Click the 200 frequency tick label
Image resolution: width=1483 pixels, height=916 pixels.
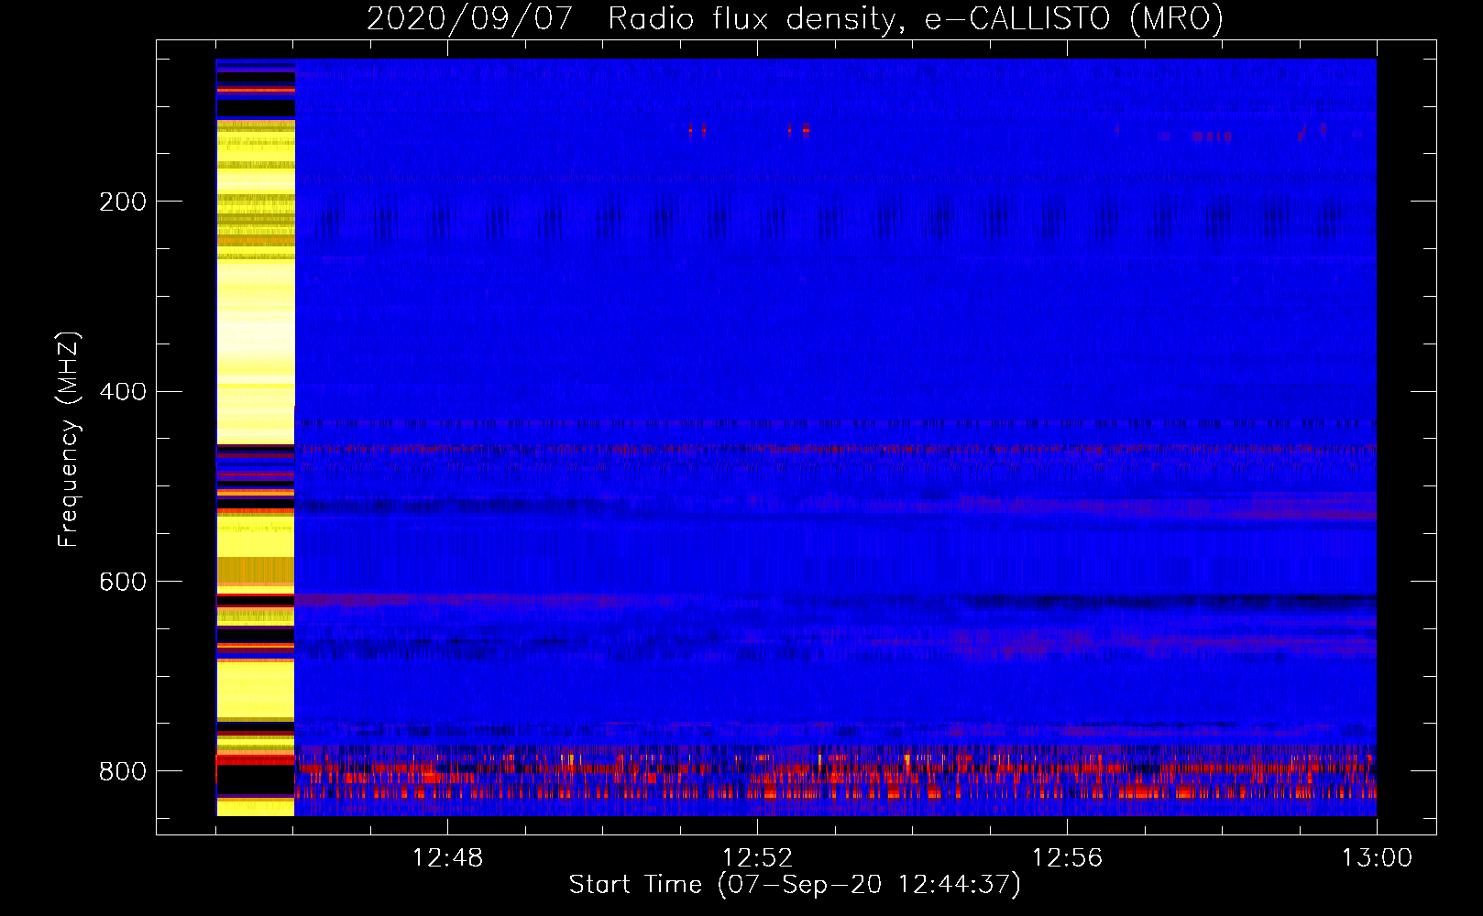123,202
